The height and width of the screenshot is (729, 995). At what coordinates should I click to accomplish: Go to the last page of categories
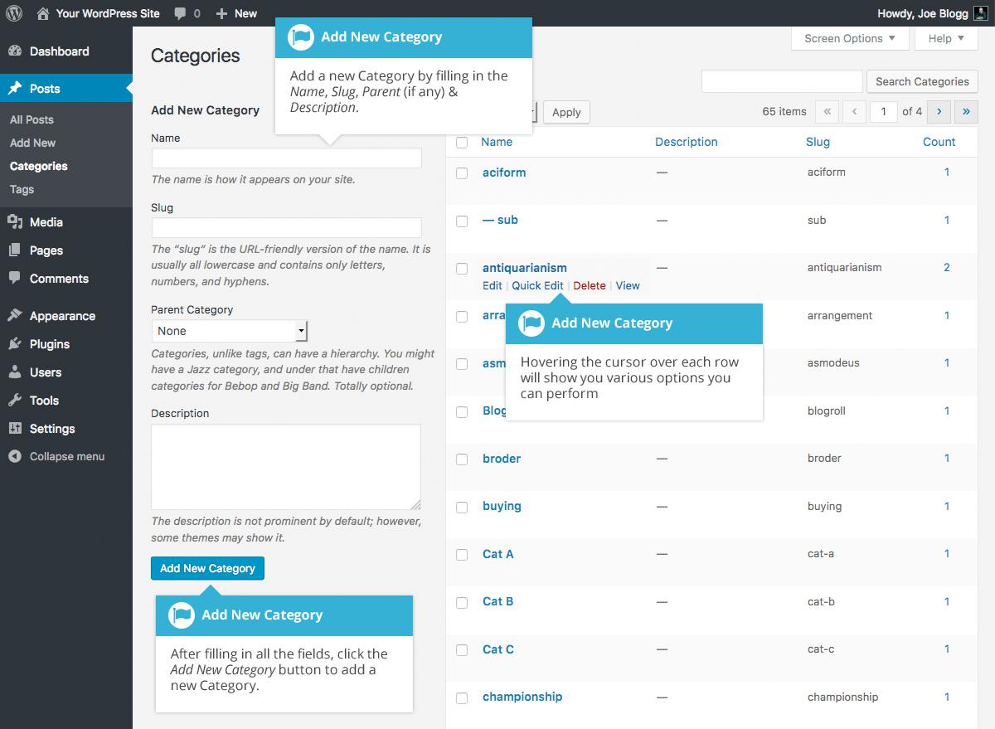point(966,111)
